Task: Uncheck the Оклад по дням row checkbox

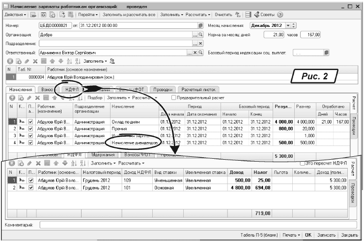Action: coord(30,121)
